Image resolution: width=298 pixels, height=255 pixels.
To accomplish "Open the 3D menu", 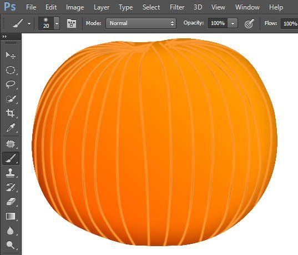I will tap(198, 7).
